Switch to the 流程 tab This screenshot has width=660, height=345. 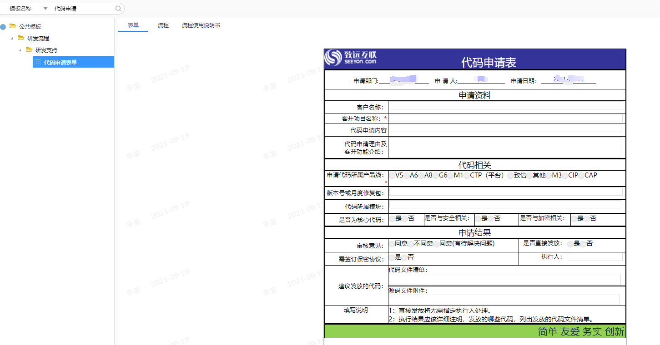(x=163, y=25)
